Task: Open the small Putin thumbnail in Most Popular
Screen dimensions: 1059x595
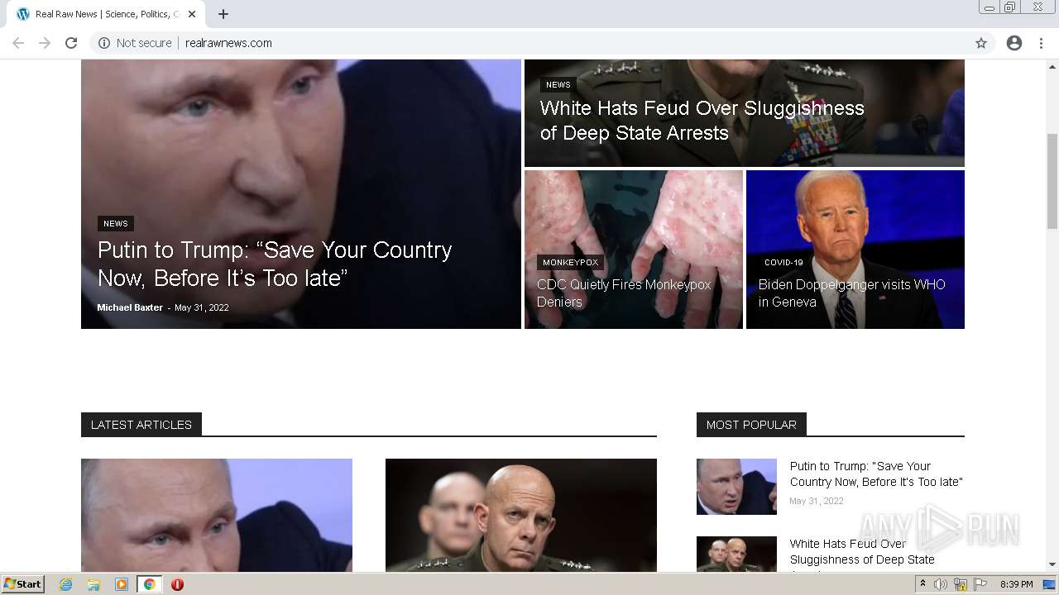Action: click(736, 487)
